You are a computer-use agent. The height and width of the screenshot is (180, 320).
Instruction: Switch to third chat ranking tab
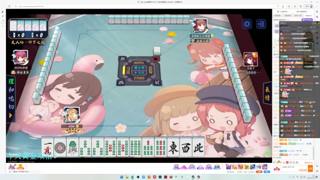point(298,16)
